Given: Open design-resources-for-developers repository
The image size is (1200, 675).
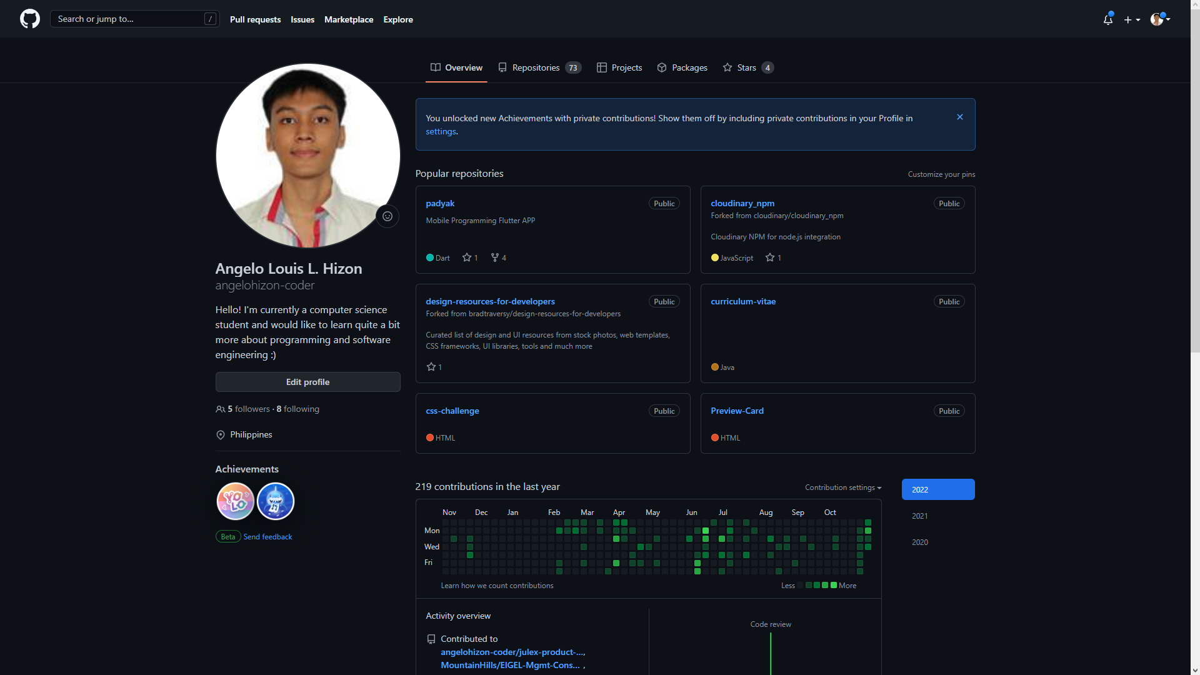Looking at the screenshot, I should 490,301.
